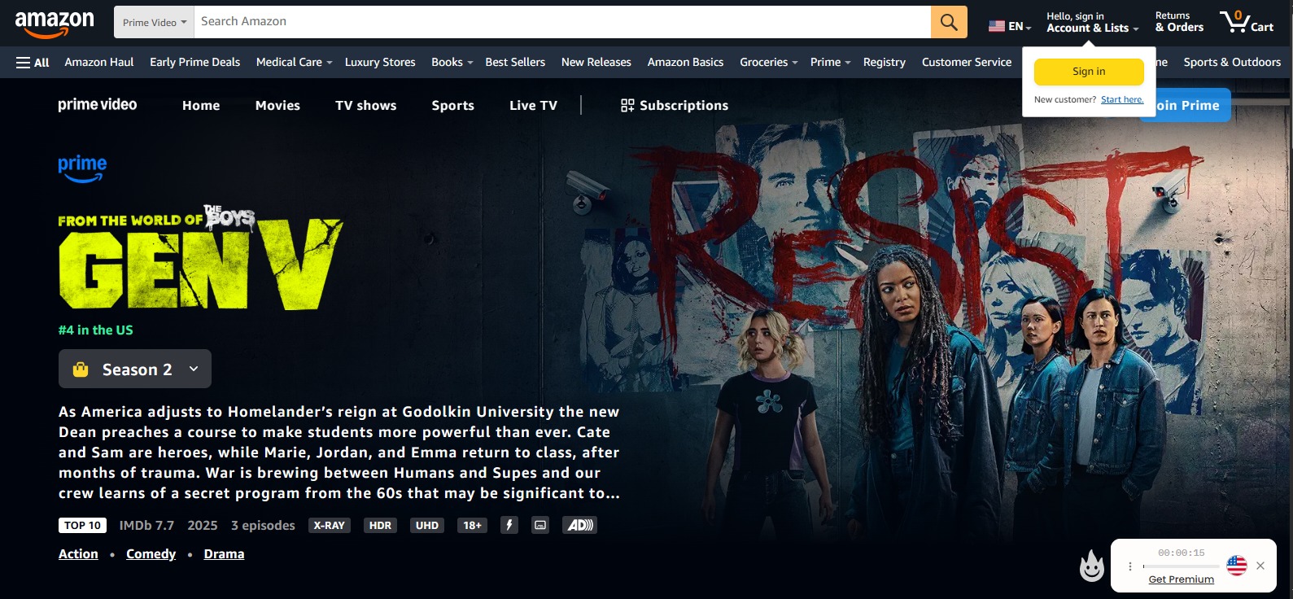Click the TOP 10 badge
Image resolution: width=1293 pixels, height=599 pixels.
coord(83,526)
